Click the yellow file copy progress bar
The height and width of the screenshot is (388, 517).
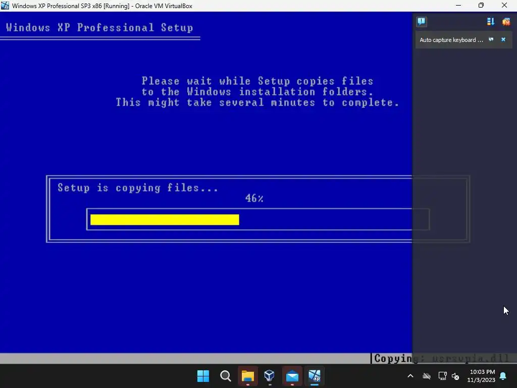165,220
